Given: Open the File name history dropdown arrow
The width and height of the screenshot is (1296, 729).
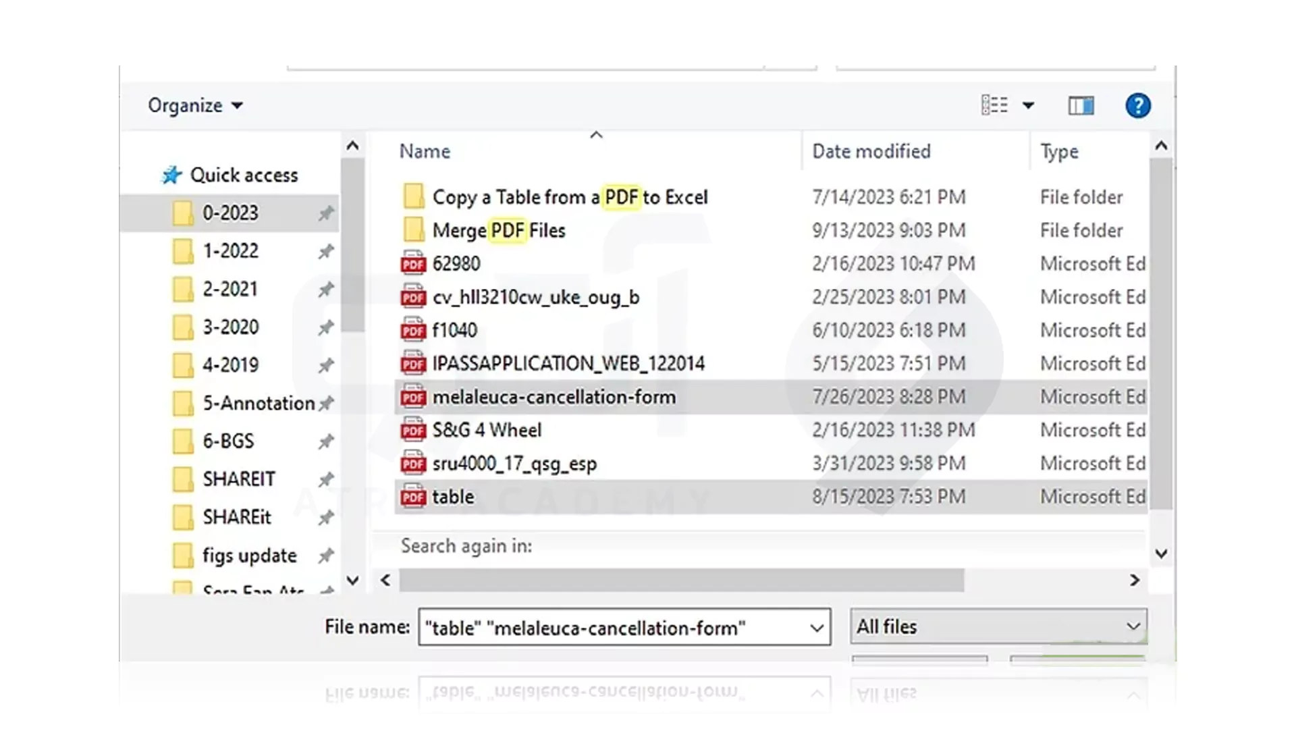Looking at the screenshot, I should point(817,628).
